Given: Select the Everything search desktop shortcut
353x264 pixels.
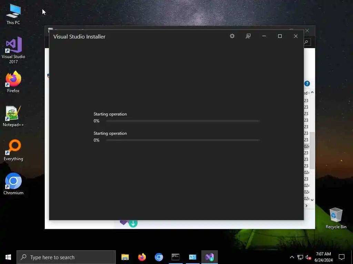Looking at the screenshot, I should click(x=13, y=150).
